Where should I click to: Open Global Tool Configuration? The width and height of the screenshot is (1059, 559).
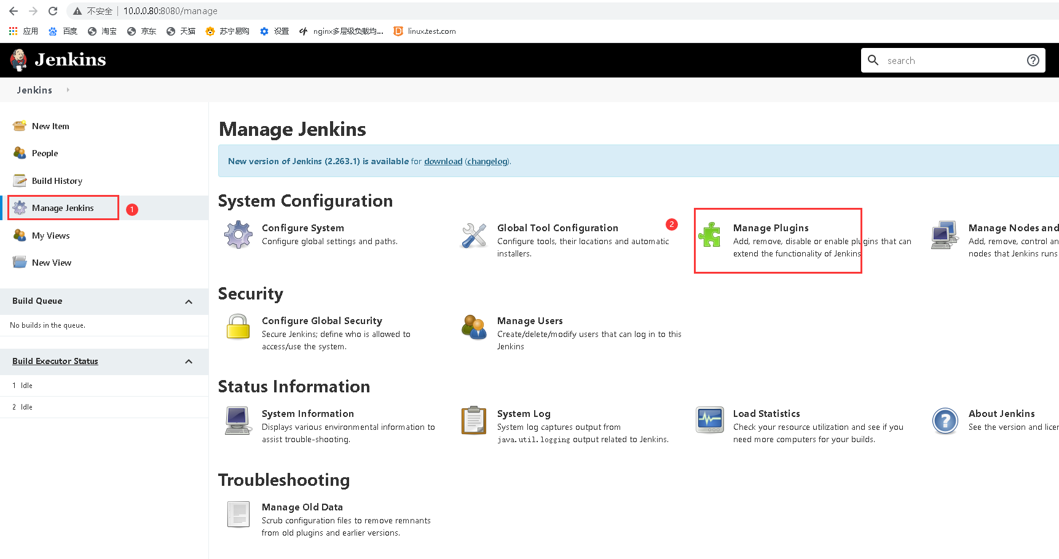557,228
